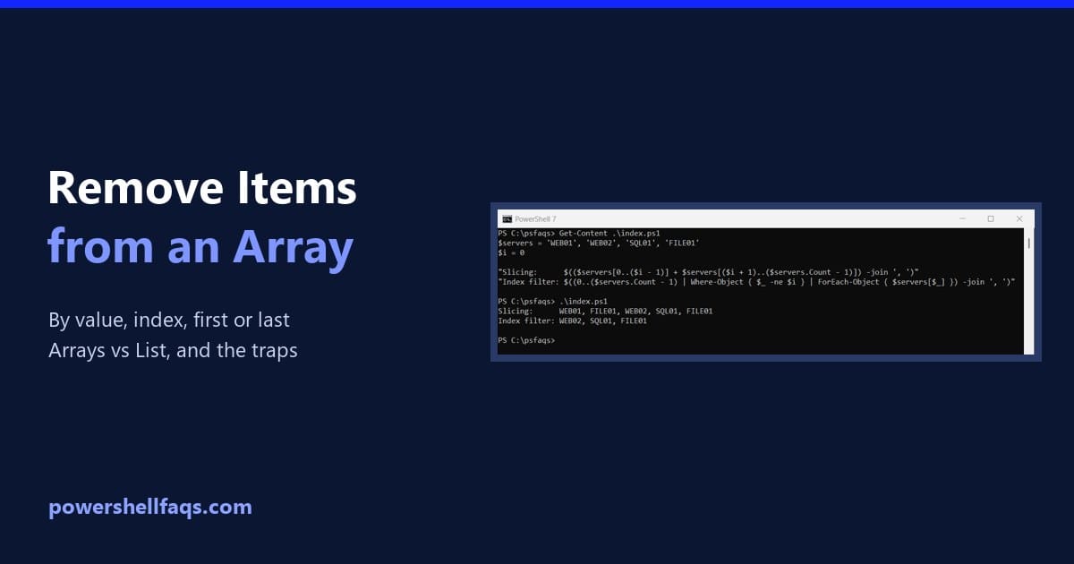Screen dimensions: 1074x564
Task: Minimize the PowerShell 7 window
Action: (961, 218)
